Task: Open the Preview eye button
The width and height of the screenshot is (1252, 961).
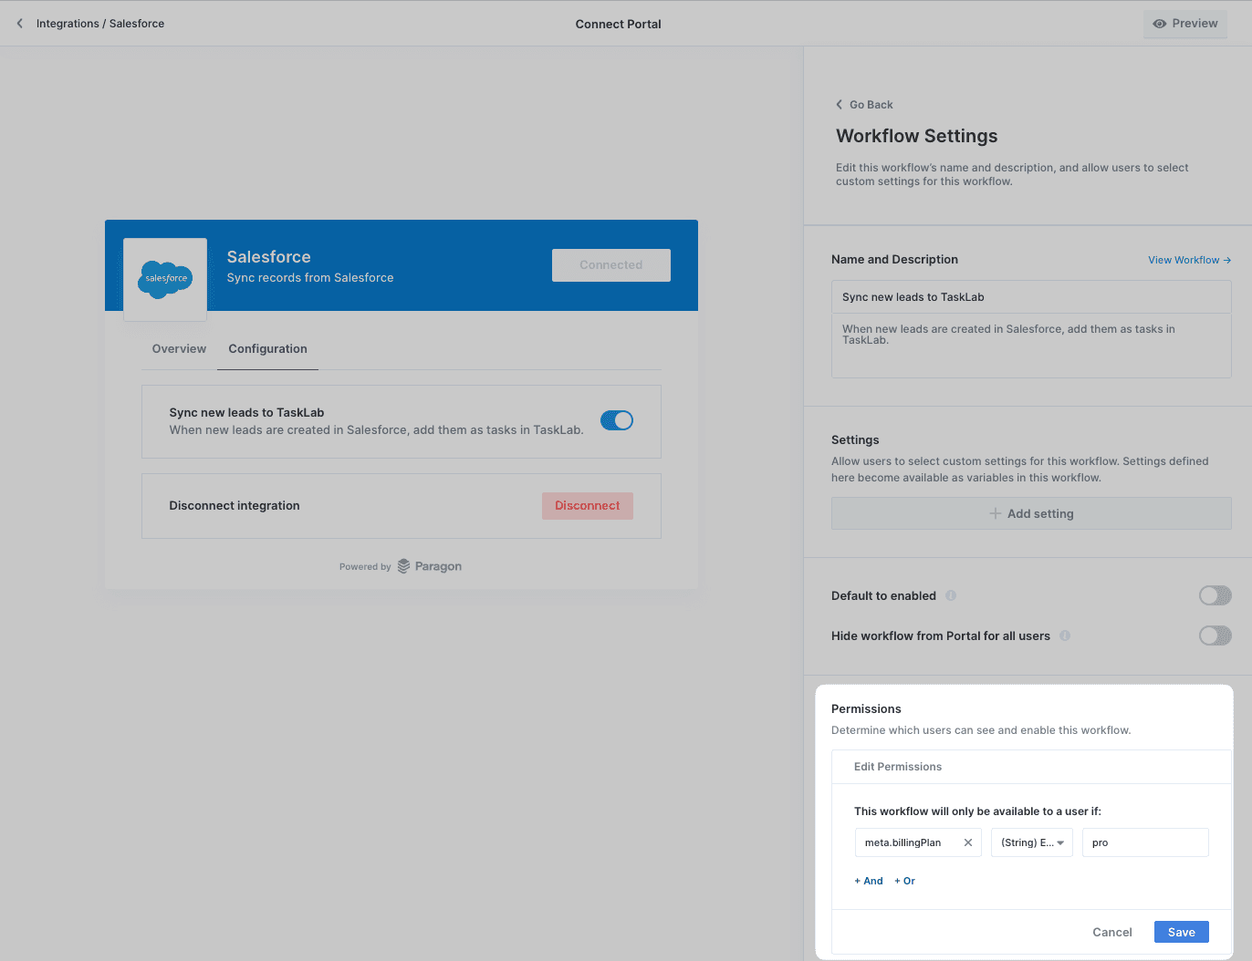Action: (x=1184, y=24)
